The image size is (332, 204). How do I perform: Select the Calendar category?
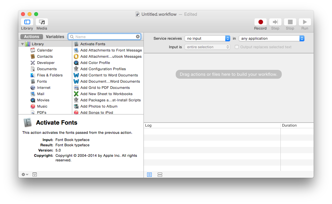point(45,50)
